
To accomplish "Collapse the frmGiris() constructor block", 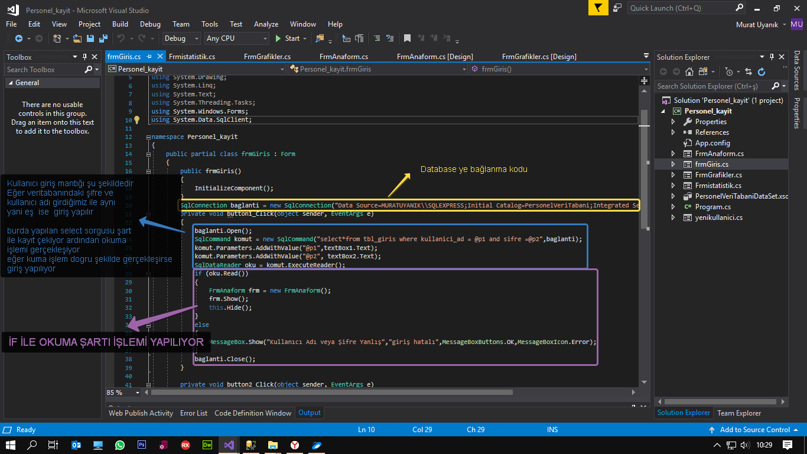I will tap(148, 171).
